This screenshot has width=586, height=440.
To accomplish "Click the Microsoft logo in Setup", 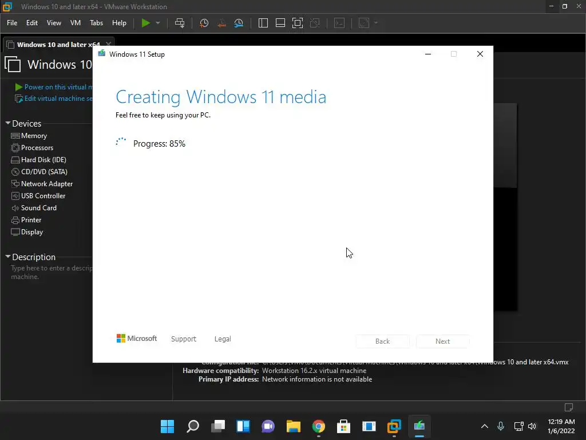I will coord(137,338).
